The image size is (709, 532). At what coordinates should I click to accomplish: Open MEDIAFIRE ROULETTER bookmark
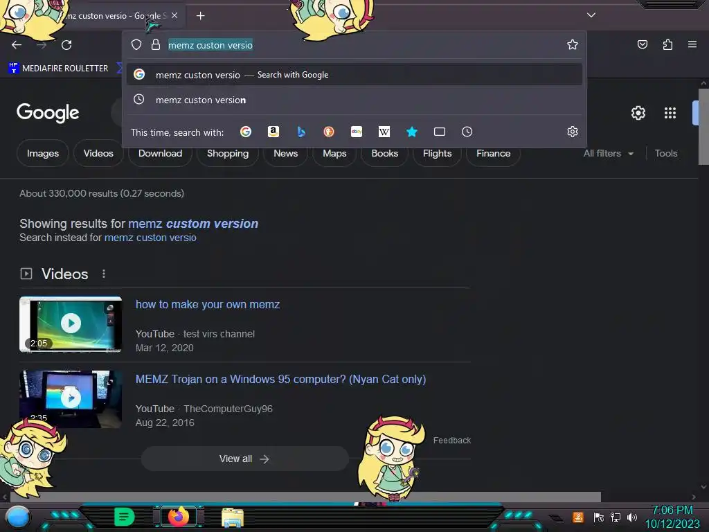59,69
